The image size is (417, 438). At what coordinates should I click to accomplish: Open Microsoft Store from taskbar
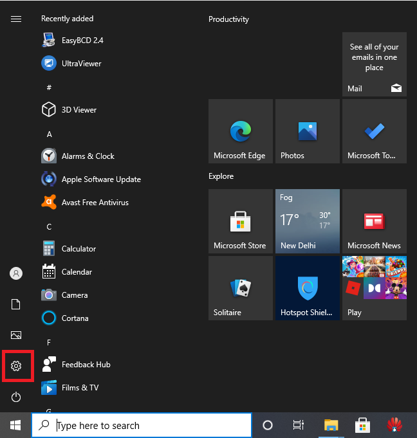(362, 425)
